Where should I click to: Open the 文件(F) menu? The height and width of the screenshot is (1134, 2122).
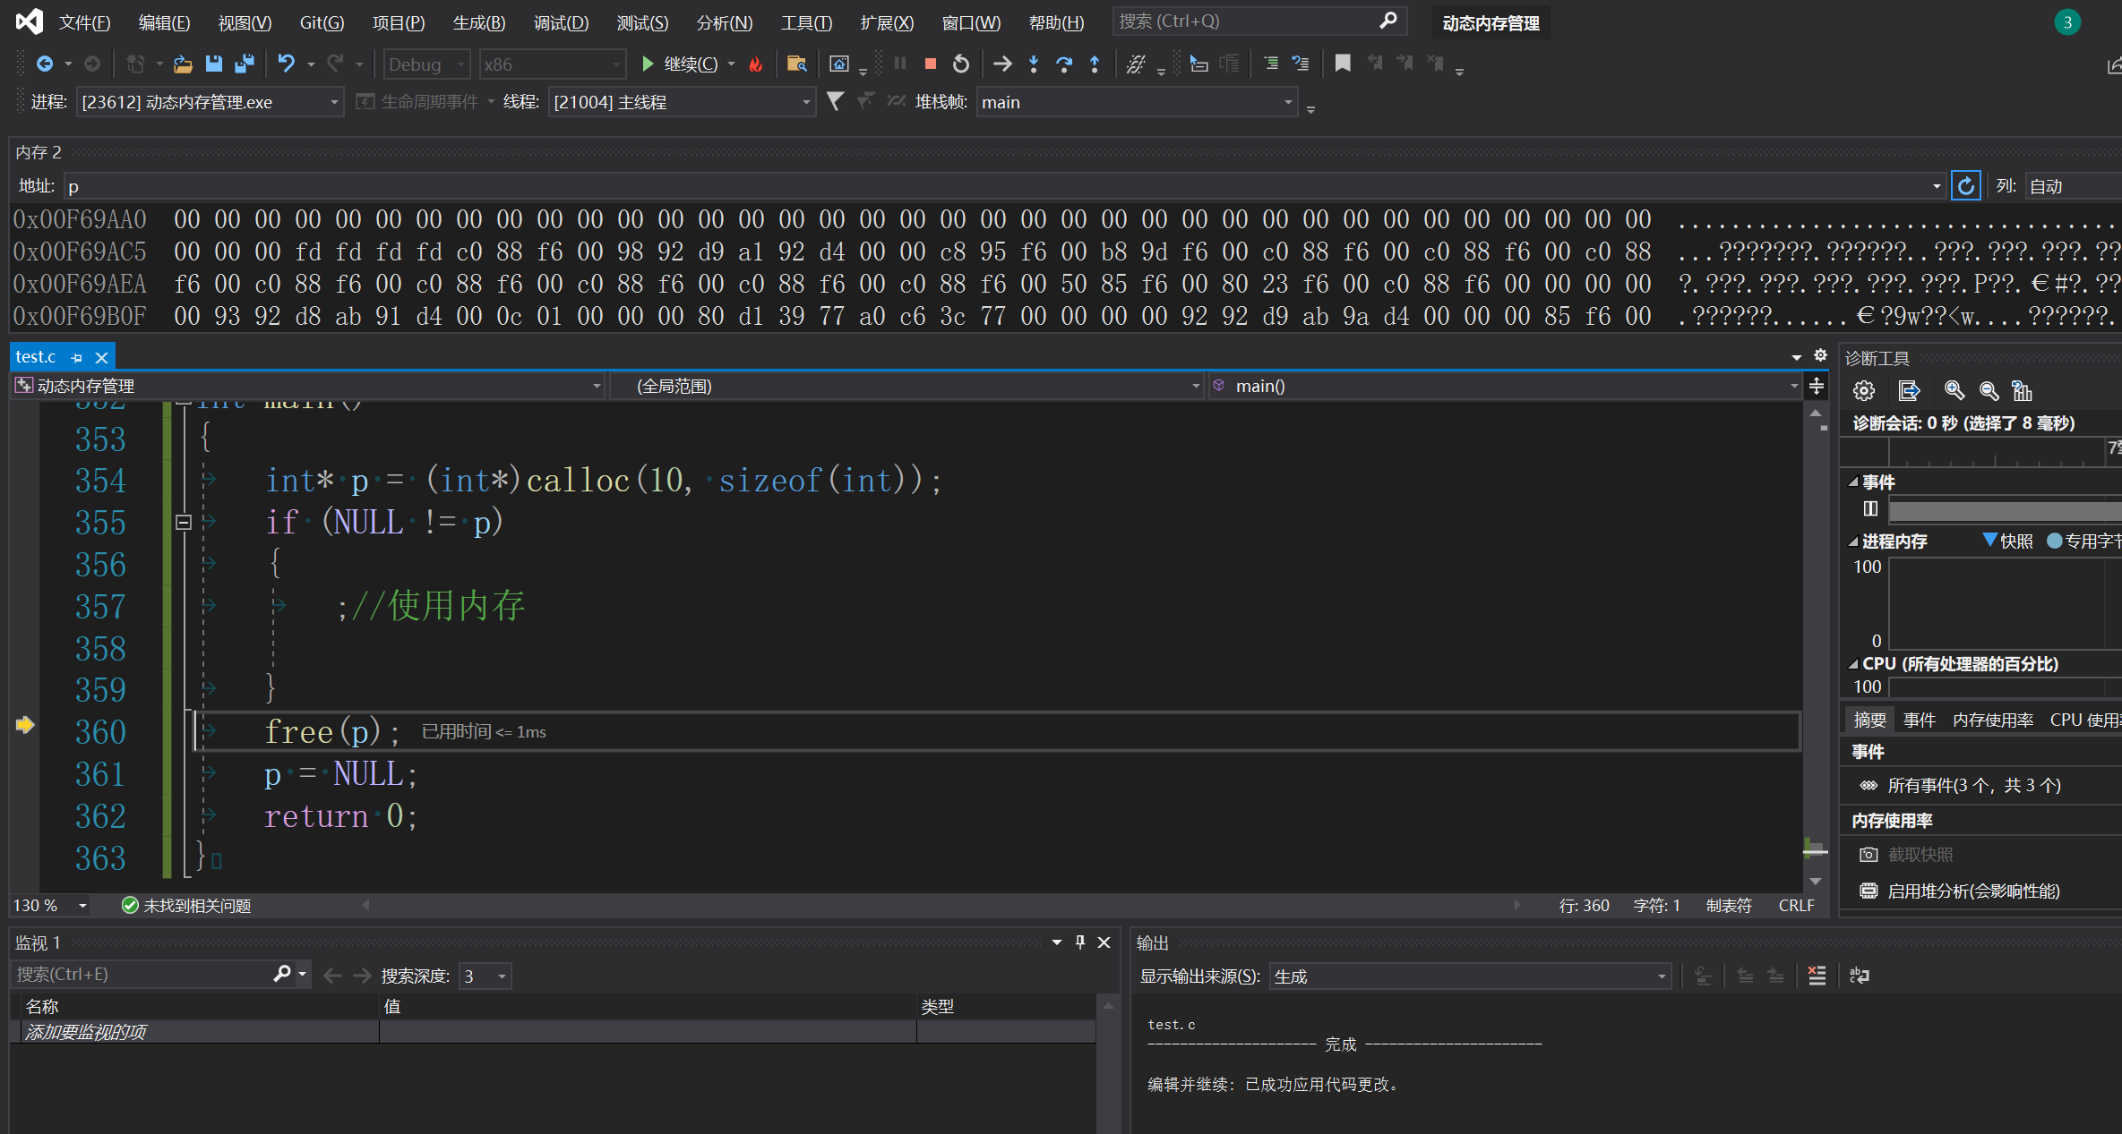84,22
